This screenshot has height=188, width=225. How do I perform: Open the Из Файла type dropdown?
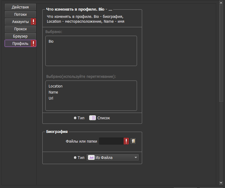point(112,158)
